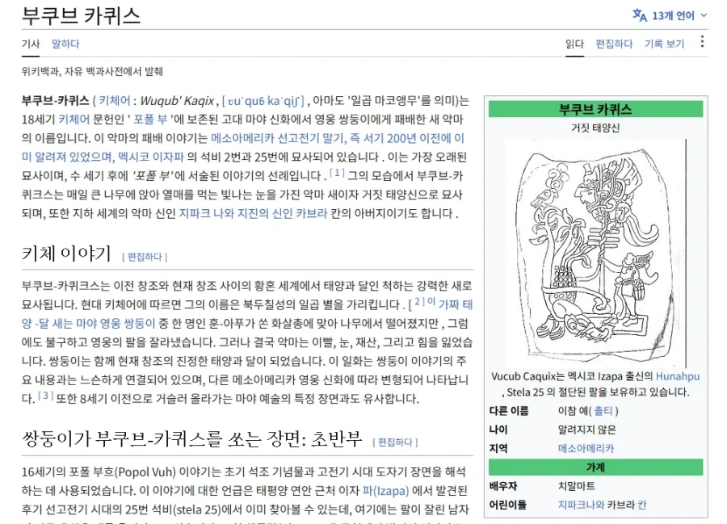Open the 파(Izapa) link
Viewport: 727px width, 524px height.
(385, 490)
